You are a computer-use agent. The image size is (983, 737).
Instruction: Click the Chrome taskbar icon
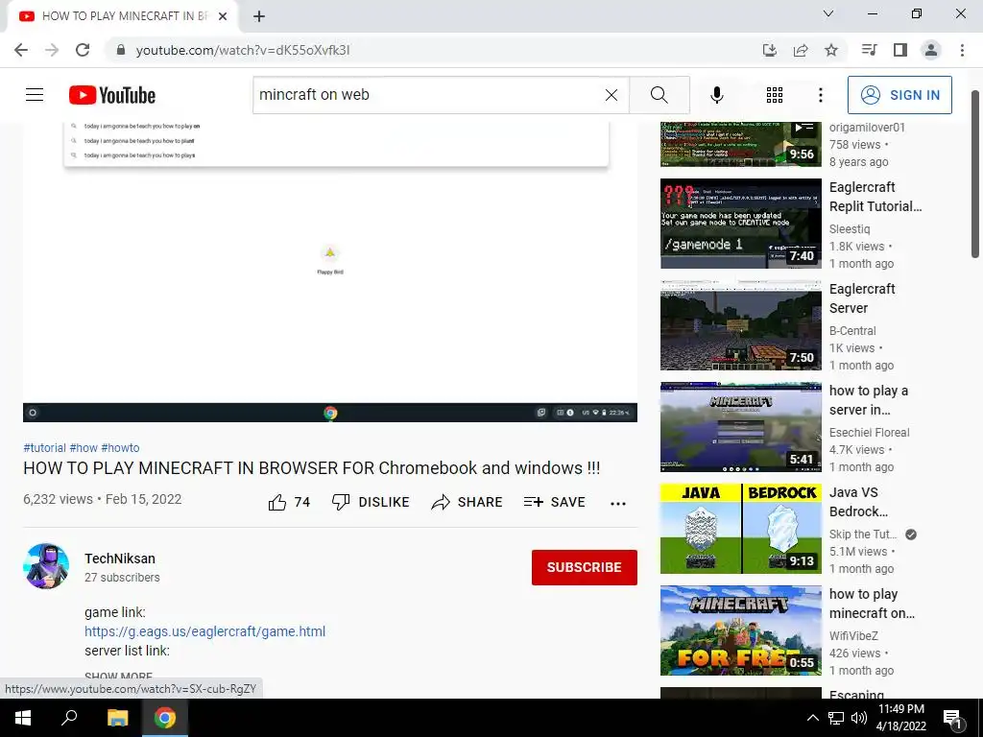coord(165,718)
